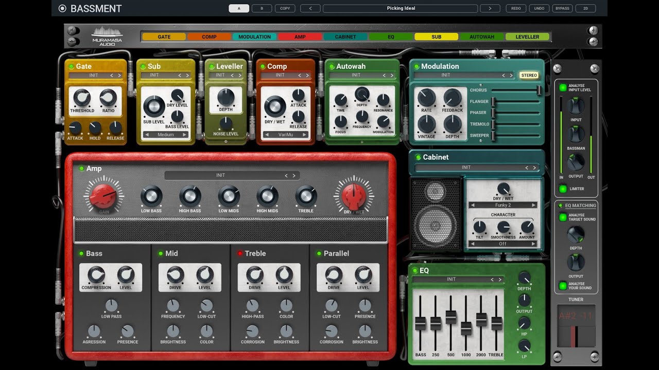Open the Funky 2 cabinet model selector

point(503,205)
